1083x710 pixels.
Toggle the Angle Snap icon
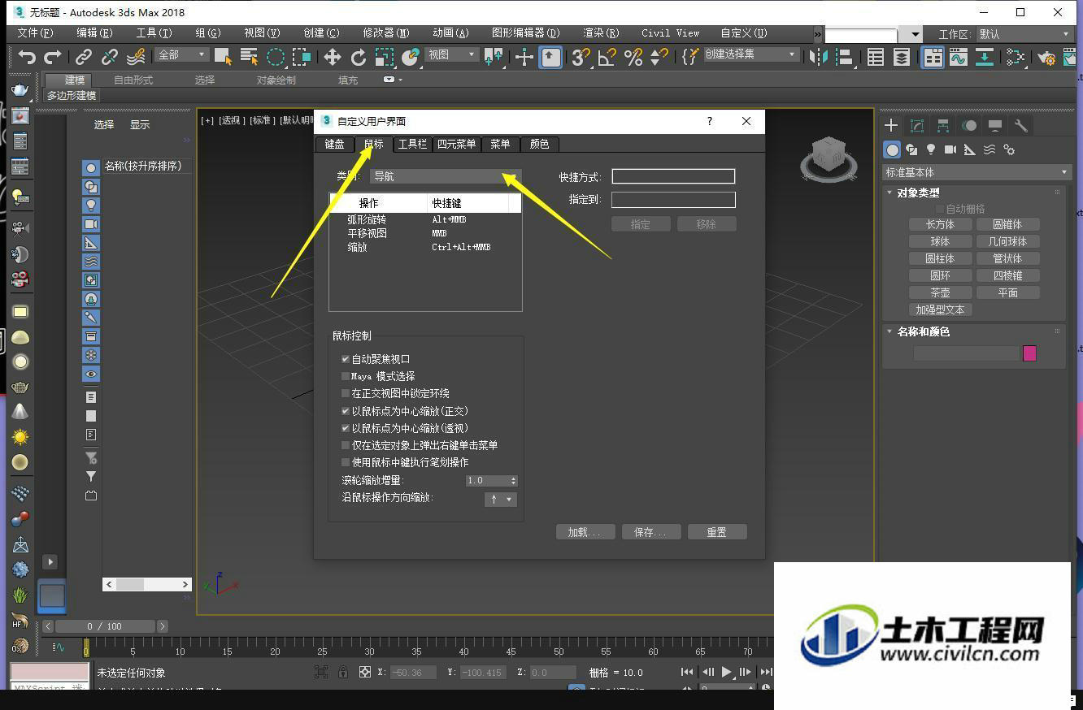(x=607, y=57)
